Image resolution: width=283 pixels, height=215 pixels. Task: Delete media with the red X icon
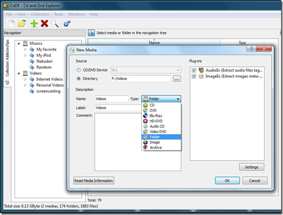click(x=45, y=23)
